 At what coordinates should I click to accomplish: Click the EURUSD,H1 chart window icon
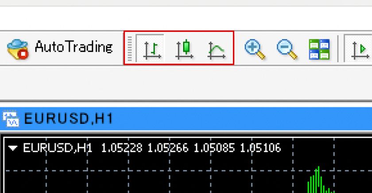[11, 119]
